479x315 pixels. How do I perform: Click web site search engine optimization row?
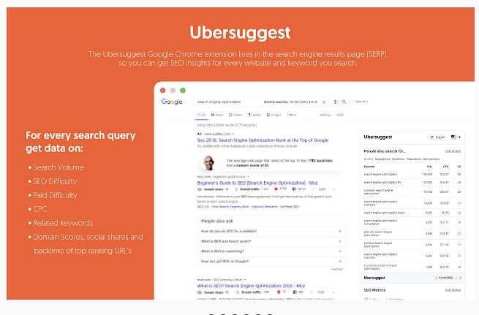click(412, 233)
